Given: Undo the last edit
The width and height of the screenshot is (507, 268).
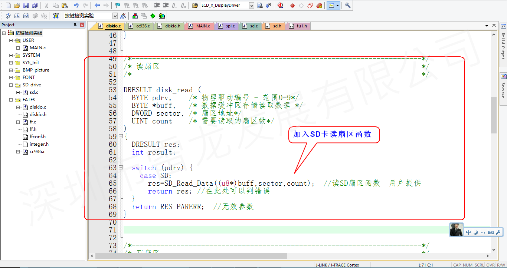Looking at the screenshot, I should [76, 6].
